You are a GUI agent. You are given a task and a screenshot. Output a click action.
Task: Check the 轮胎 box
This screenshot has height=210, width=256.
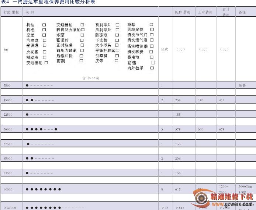[151, 24]
